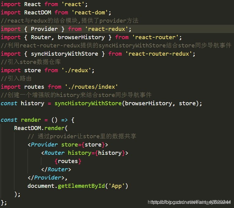The width and height of the screenshot is (234, 208).
Task: Click 'react' string in first import
Action: click(73, 4)
